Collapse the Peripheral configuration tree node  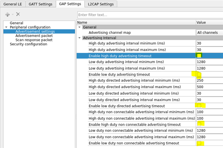click(x=6, y=27)
